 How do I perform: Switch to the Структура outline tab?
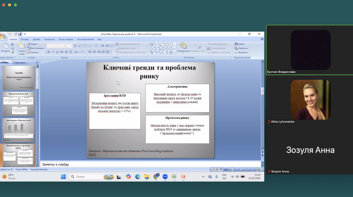(19, 62)
